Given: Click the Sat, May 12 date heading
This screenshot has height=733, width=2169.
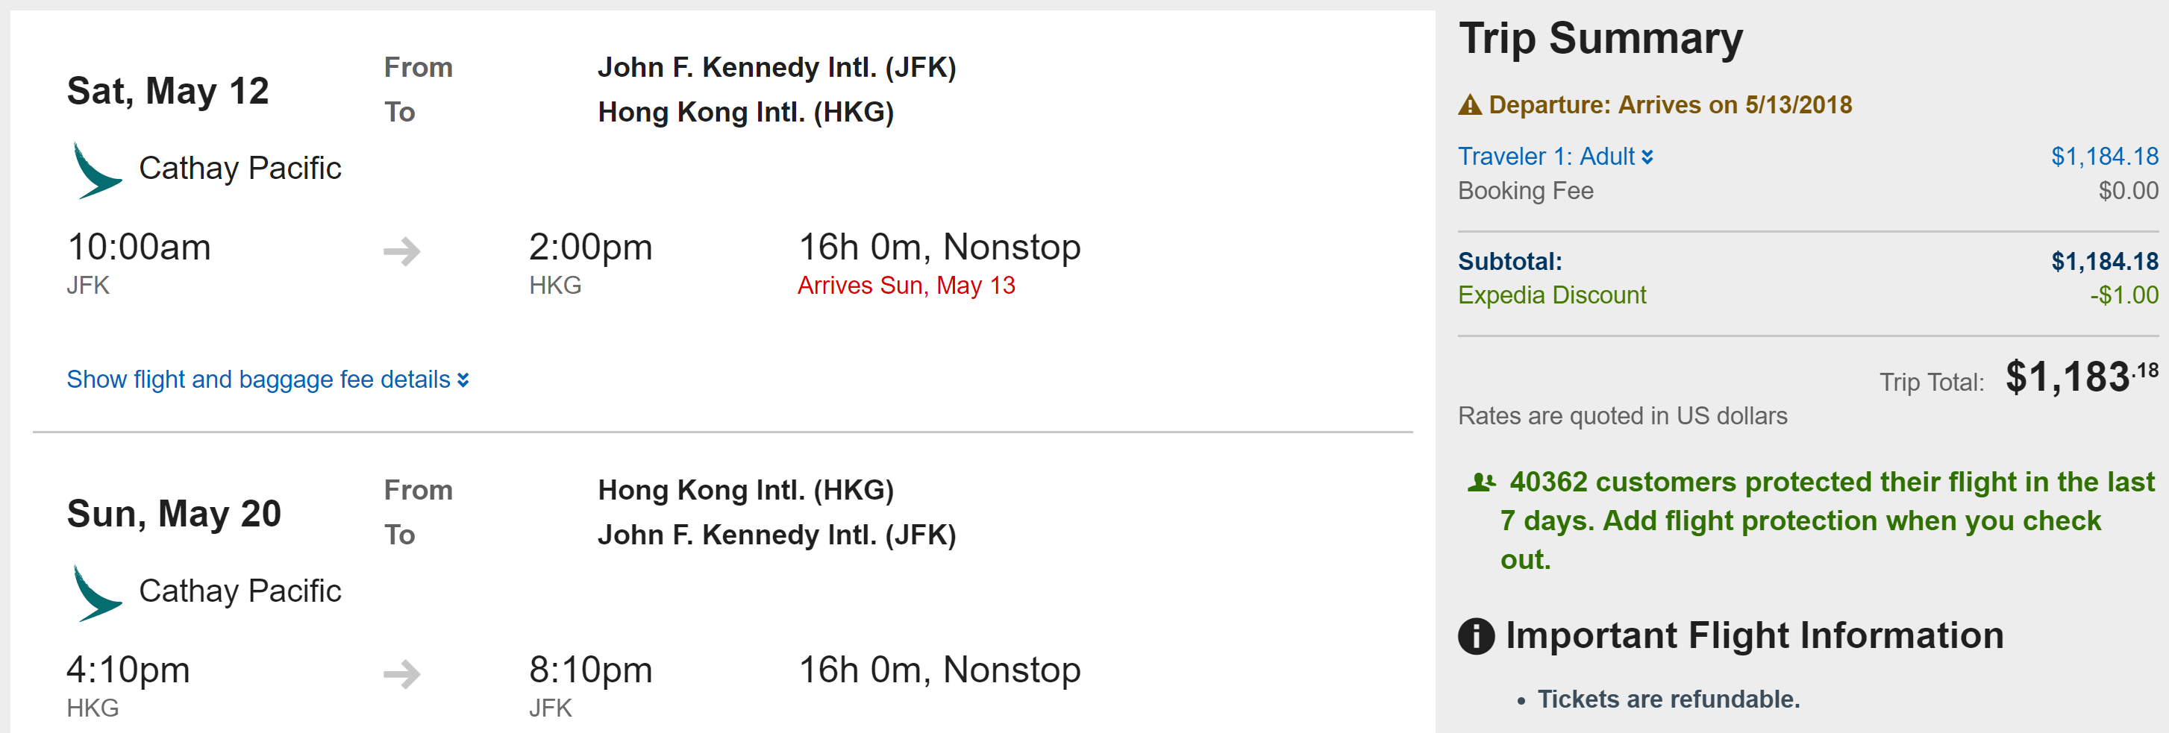Looking at the screenshot, I should pos(168,91).
